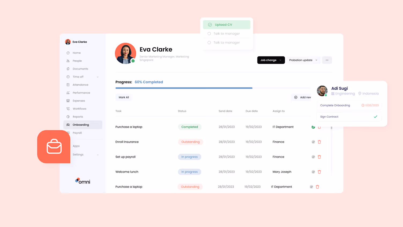Expand the Settings sidebar chevron

[98, 154]
